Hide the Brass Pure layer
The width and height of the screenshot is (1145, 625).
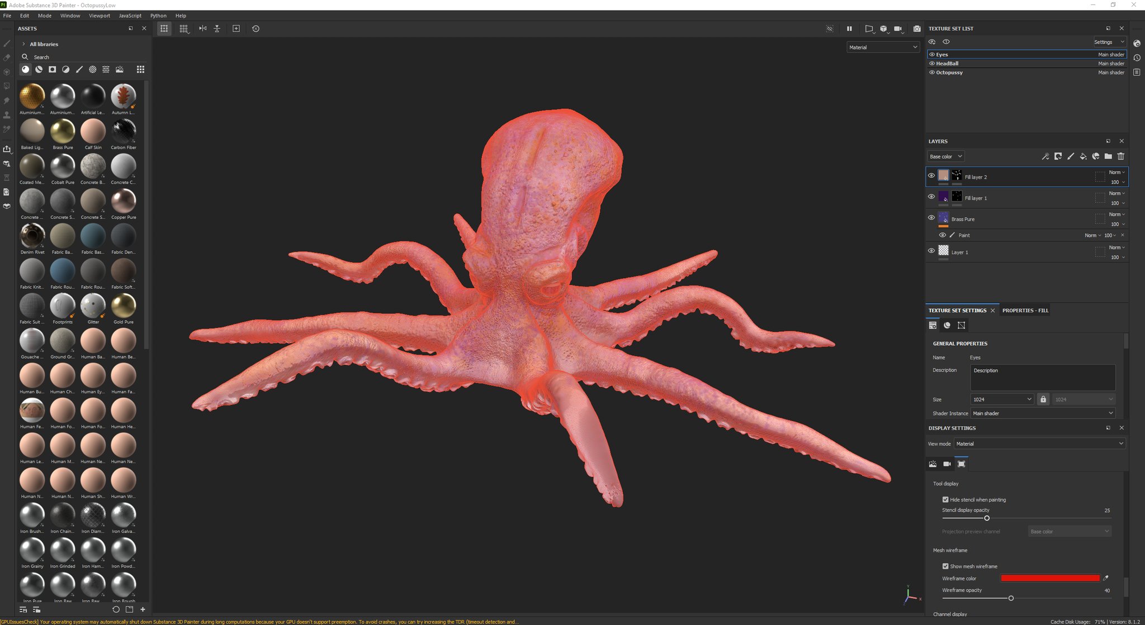(x=931, y=218)
